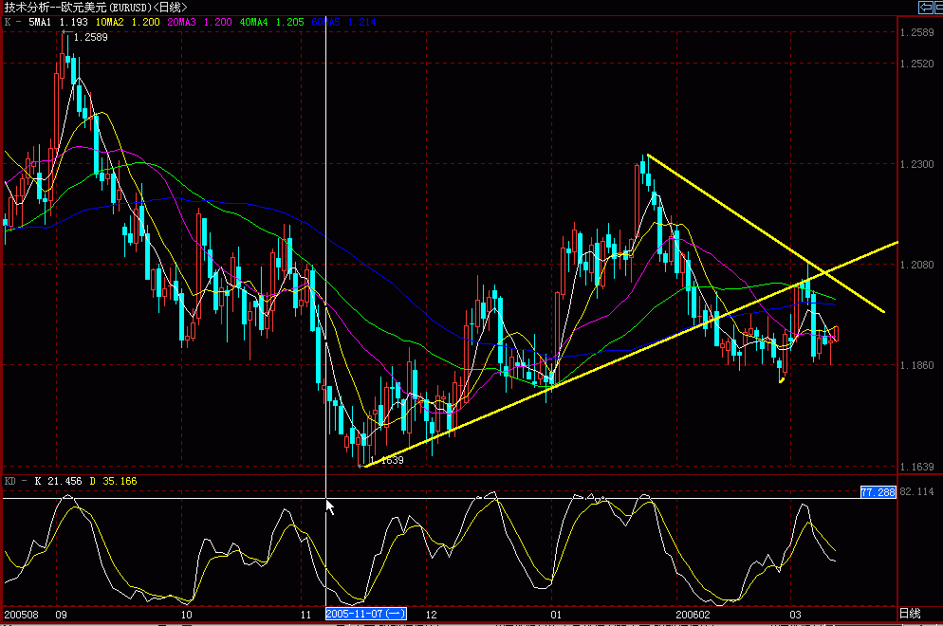Click the 200508 date axis label

21,615
